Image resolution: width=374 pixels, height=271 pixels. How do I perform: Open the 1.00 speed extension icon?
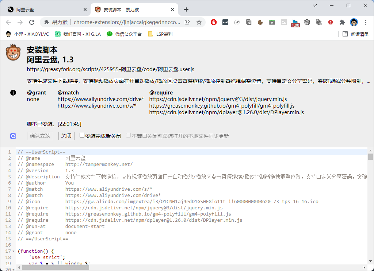click(295, 23)
